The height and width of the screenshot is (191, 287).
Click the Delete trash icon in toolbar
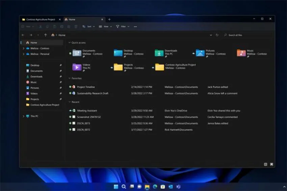click(76, 27)
